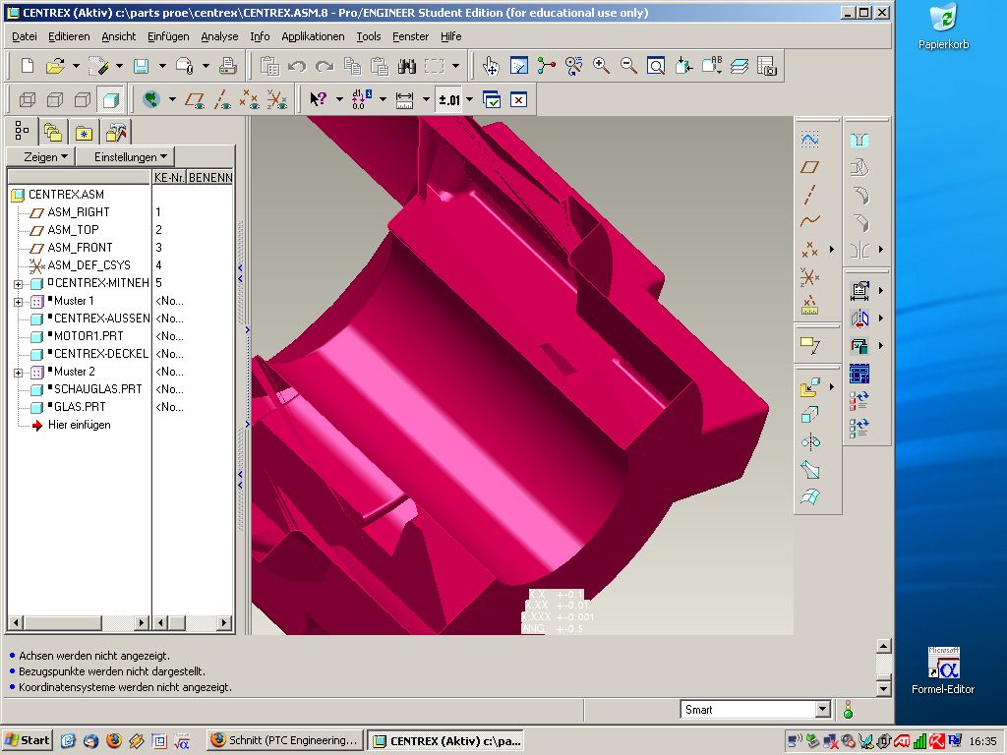Expand the Muster 1 tree node
Screen dimensions: 1007x755
(18, 302)
